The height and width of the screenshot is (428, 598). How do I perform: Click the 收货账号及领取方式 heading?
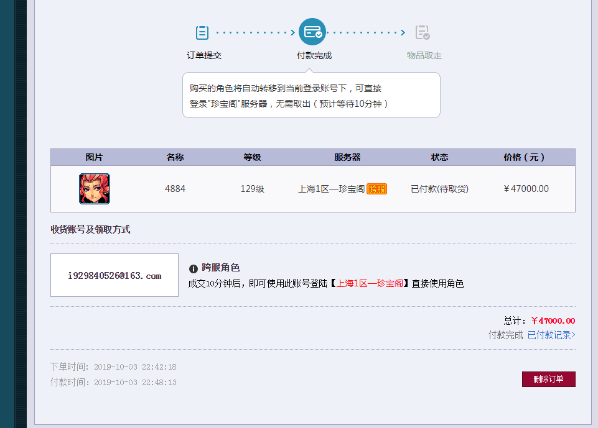90,230
